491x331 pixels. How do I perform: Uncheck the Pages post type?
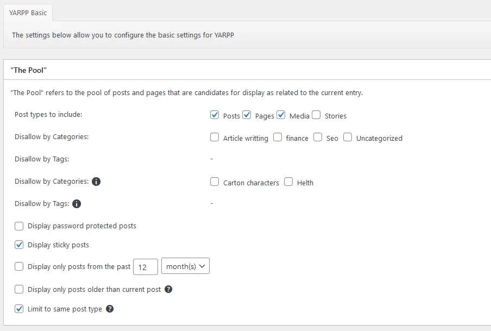[x=247, y=115]
